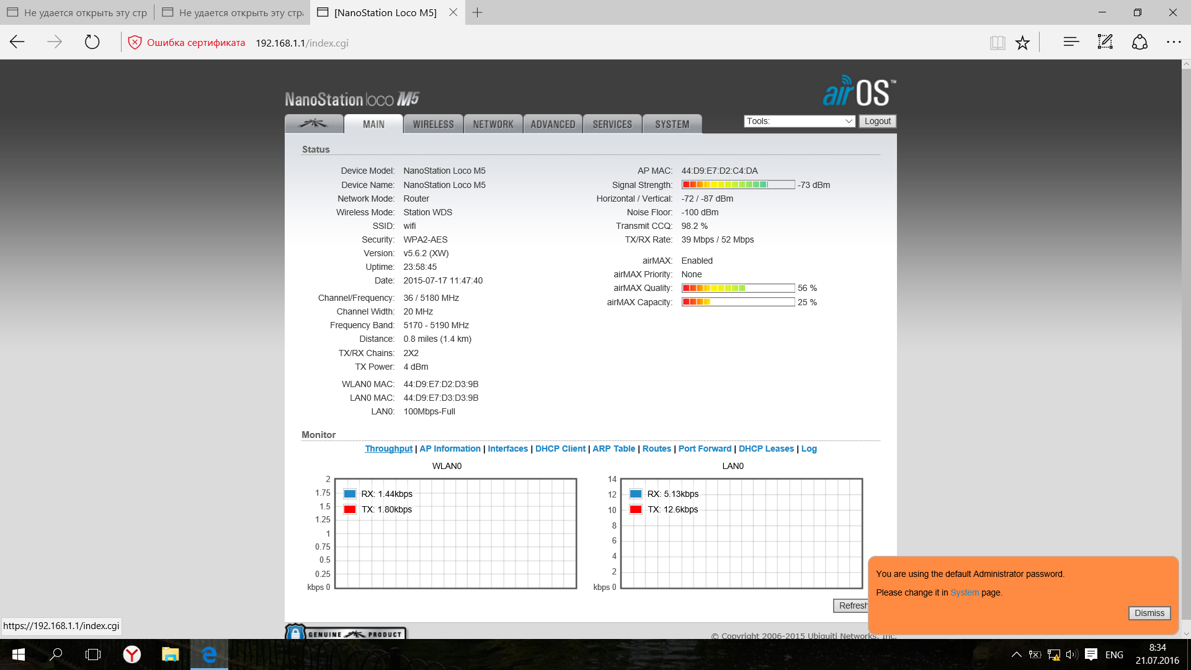Reload the page with refresh icon
This screenshot has width=1191, height=670.
click(92, 42)
